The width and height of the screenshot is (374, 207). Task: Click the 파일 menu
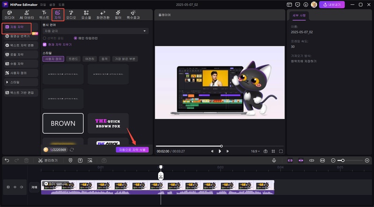point(43,5)
